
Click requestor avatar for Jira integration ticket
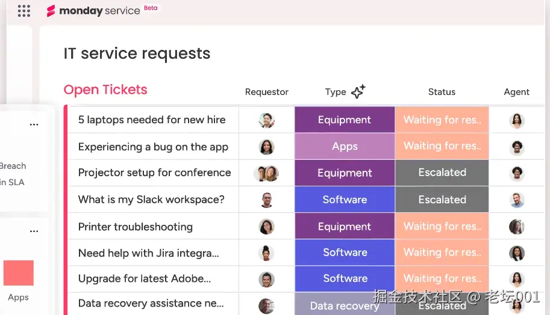pos(266,253)
